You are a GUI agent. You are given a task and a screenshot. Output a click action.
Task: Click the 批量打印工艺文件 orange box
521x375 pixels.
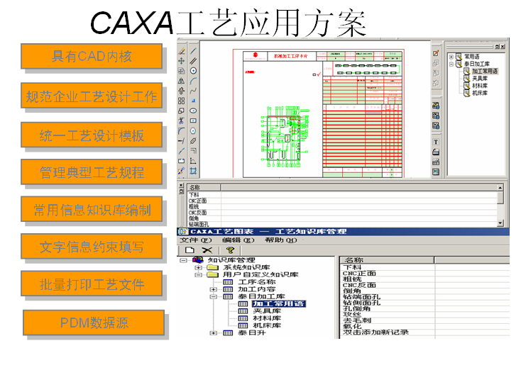[x=92, y=284]
